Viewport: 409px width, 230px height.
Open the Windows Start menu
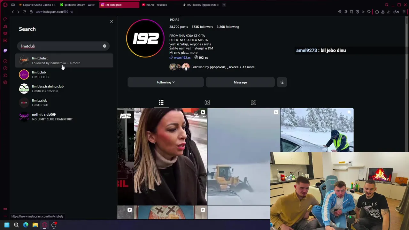click(x=7, y=225)
